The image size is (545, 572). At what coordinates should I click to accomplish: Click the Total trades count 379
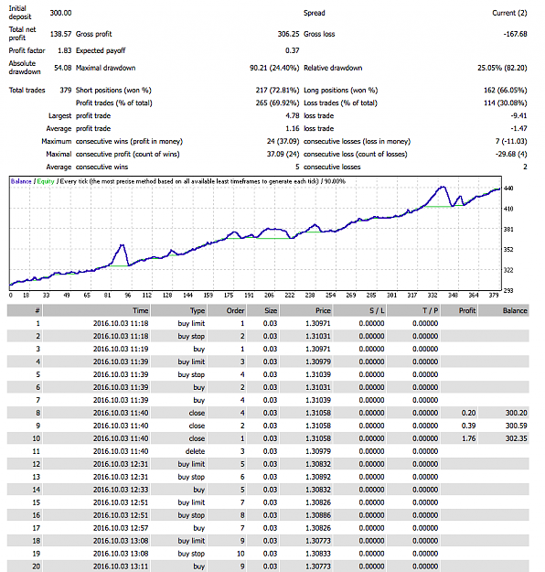click(x=66, y=90)
